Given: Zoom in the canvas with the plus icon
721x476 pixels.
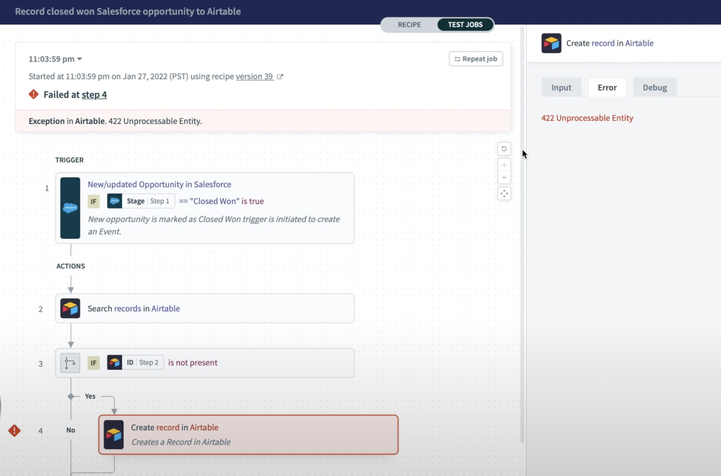Looking at the screenshot, I should [x=504, y=165].
